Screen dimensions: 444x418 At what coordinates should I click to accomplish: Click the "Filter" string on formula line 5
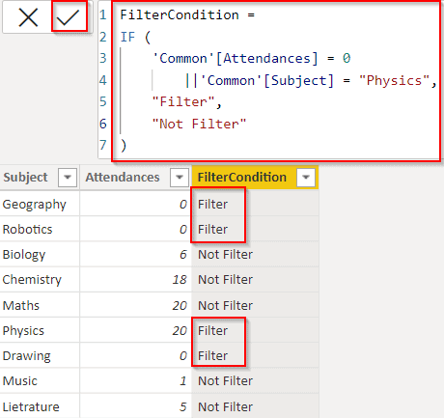(x=183, y=102)
